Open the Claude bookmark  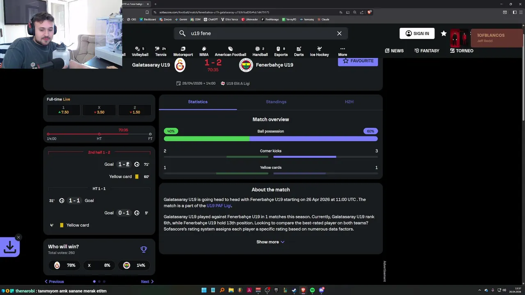[x=323, y=19]
